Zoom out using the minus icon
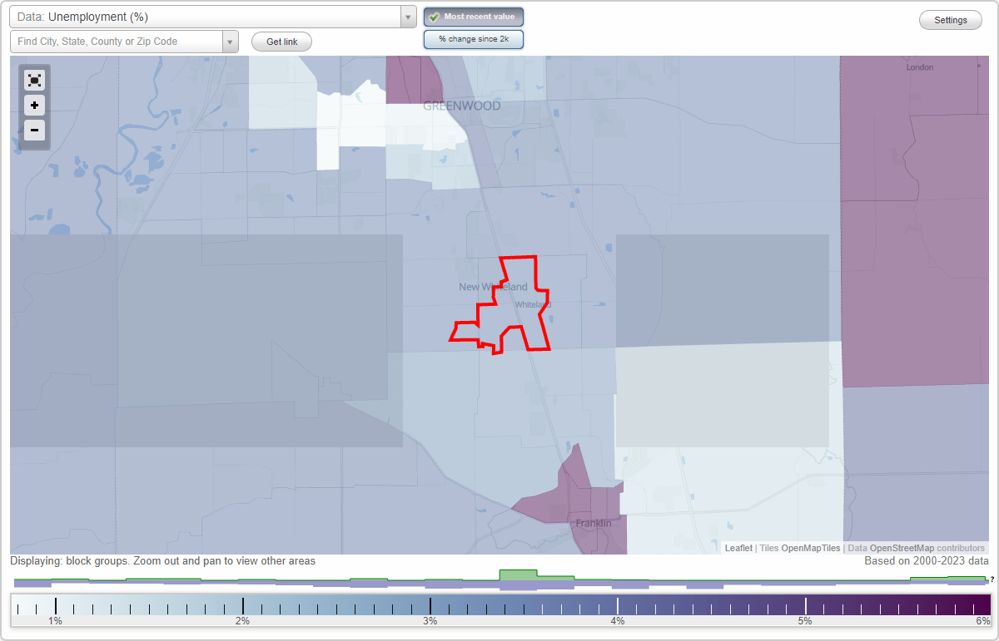Viewport: 999px width, 641px height. pyautogui.click(x=34, y=131)
